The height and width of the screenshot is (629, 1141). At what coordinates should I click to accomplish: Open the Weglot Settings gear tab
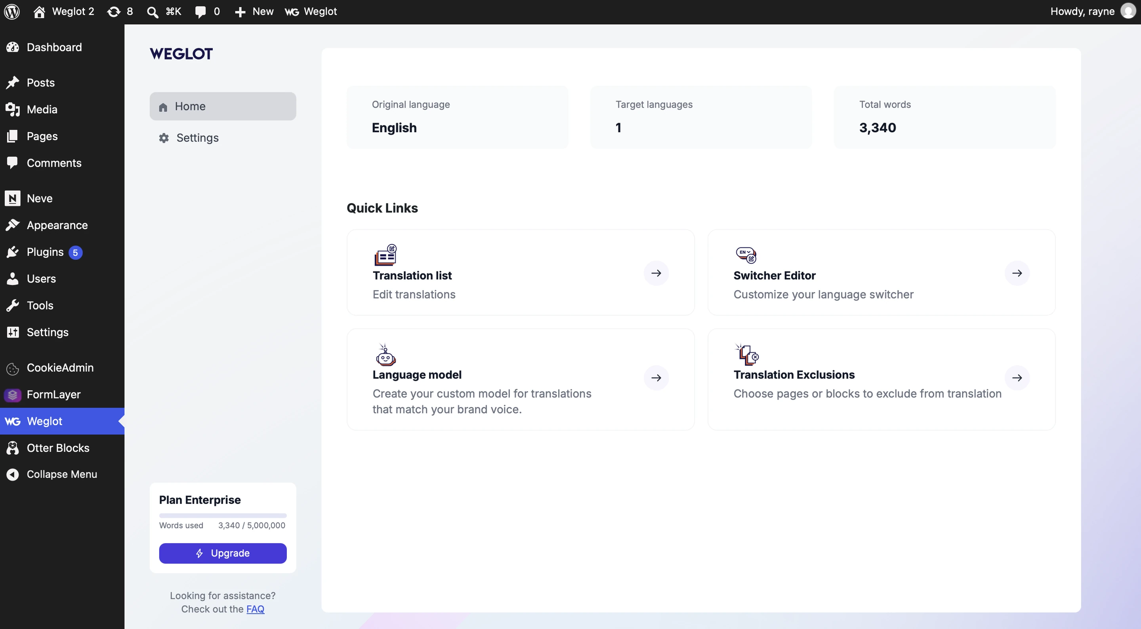pyautogui.click(x=223, y=138)
